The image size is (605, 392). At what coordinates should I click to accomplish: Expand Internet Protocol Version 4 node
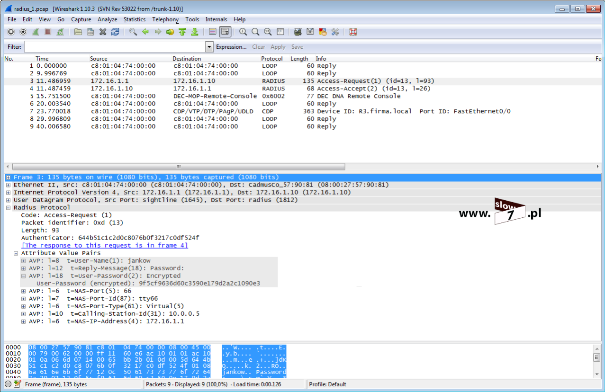click(9, 192)
